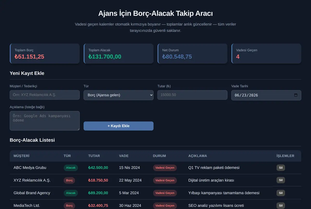Click the Borç badge for MediaTech Ltd.
The image size is (311, 209).
point(69,206)
